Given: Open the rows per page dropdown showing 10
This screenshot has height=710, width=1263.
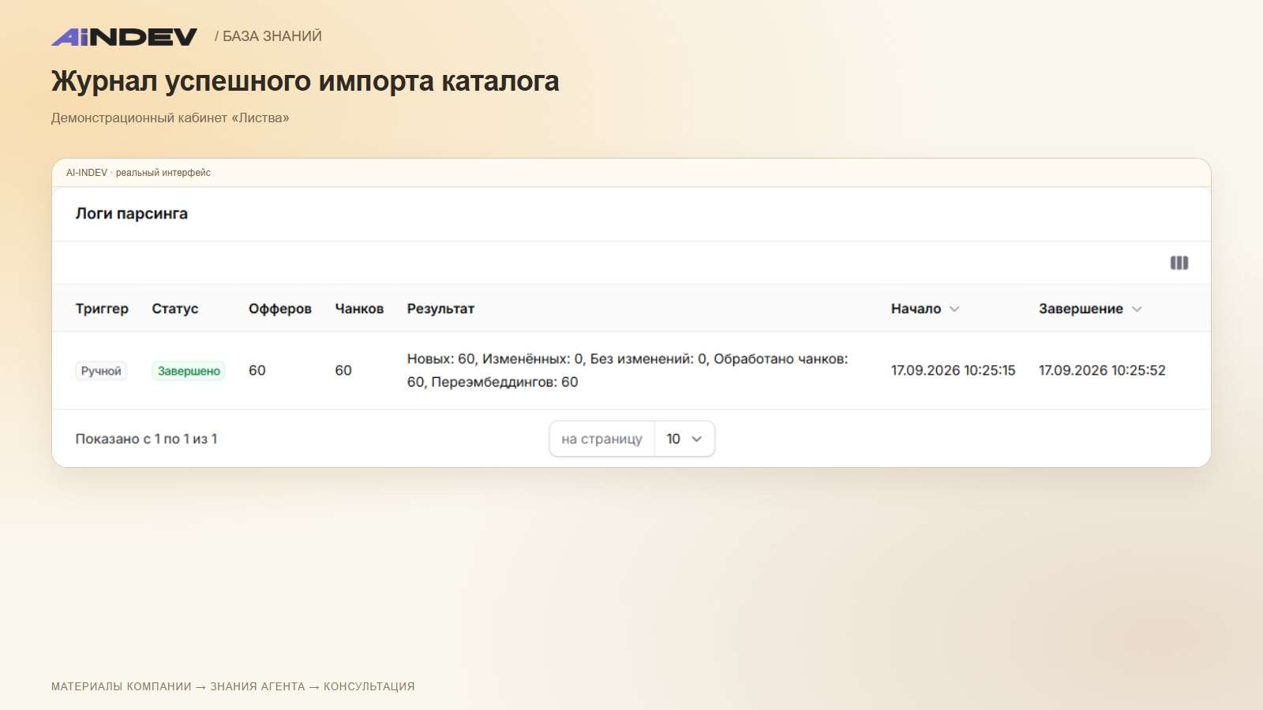Looking at the screenshot, I should (x=684, y=439).
